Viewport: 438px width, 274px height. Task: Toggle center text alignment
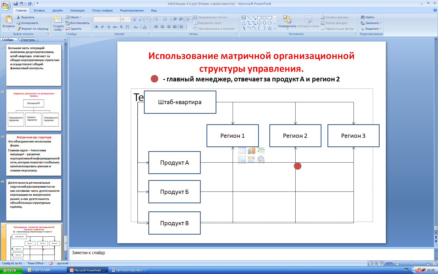162,27
